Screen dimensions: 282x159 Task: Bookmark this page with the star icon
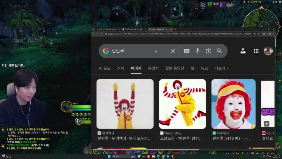click(x=258, y=34)
